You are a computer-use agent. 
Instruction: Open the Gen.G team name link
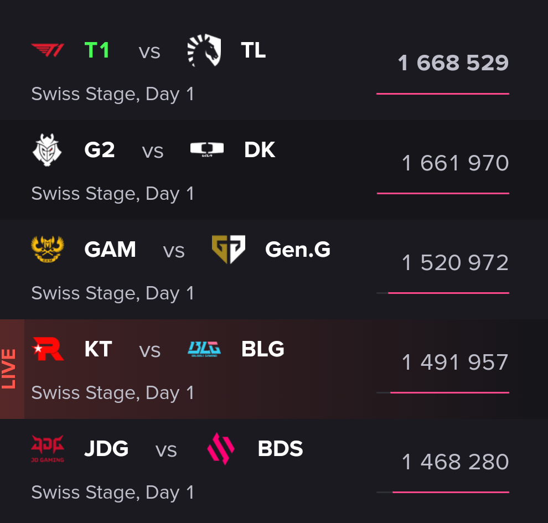point(298,250)
